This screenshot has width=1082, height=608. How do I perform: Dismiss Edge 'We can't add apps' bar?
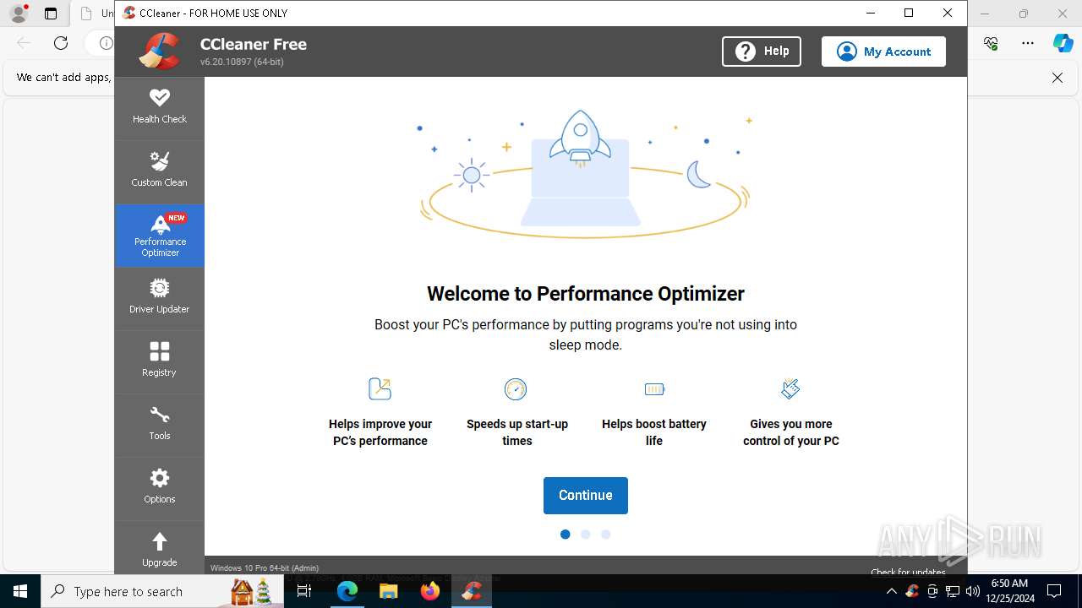point(1057,78)
